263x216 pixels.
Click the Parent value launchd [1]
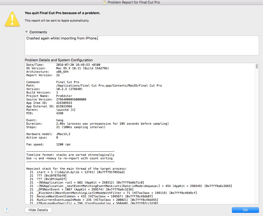pos(66,110)
